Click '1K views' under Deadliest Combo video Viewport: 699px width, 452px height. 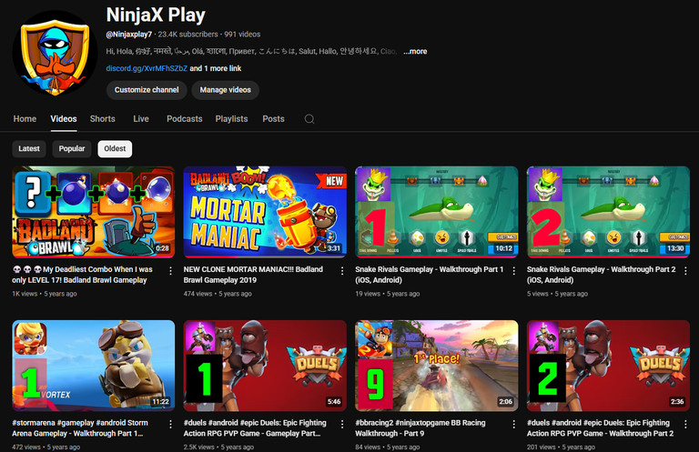tap(25, 294)
